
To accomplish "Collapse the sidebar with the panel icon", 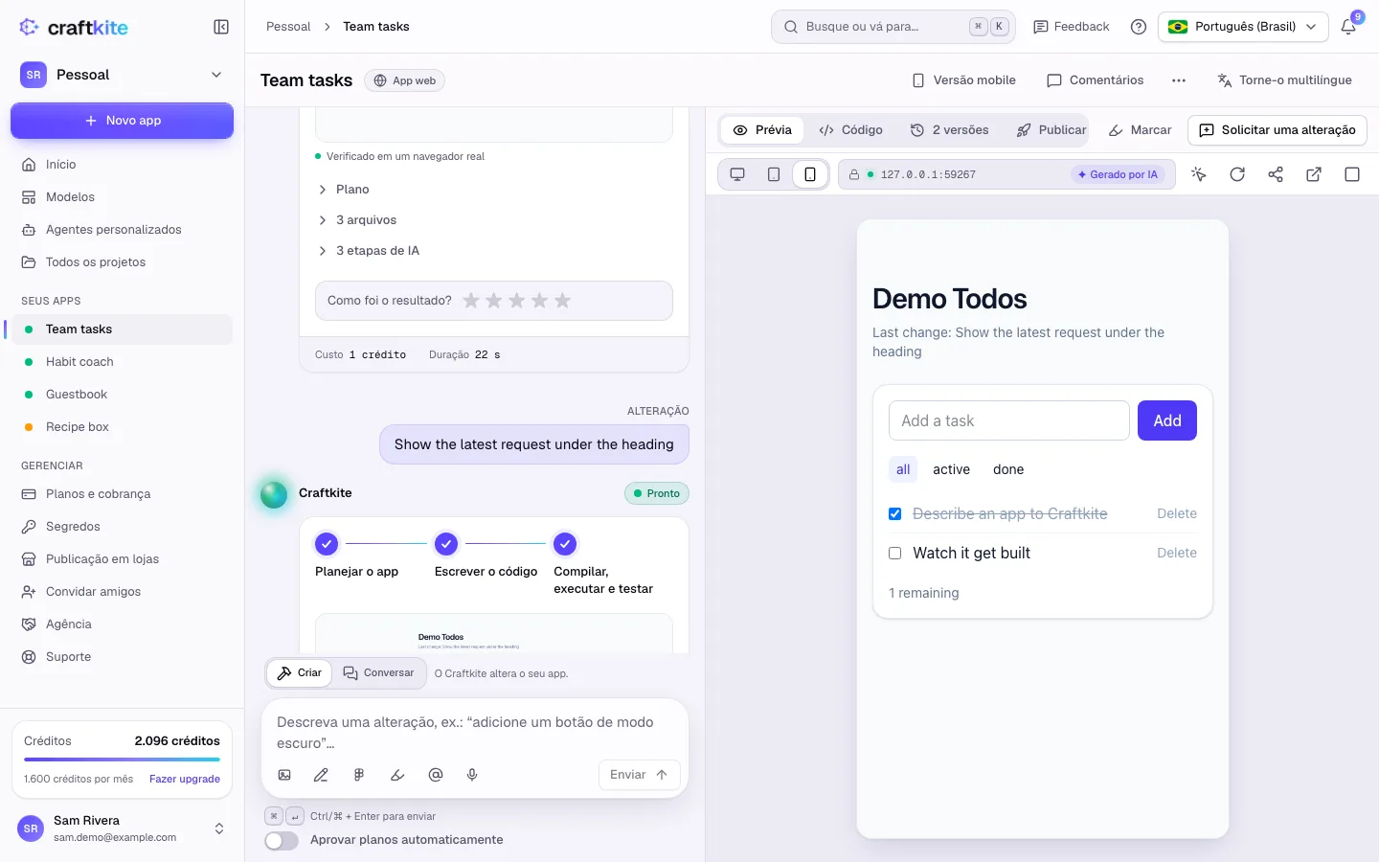I will (221, 27).
